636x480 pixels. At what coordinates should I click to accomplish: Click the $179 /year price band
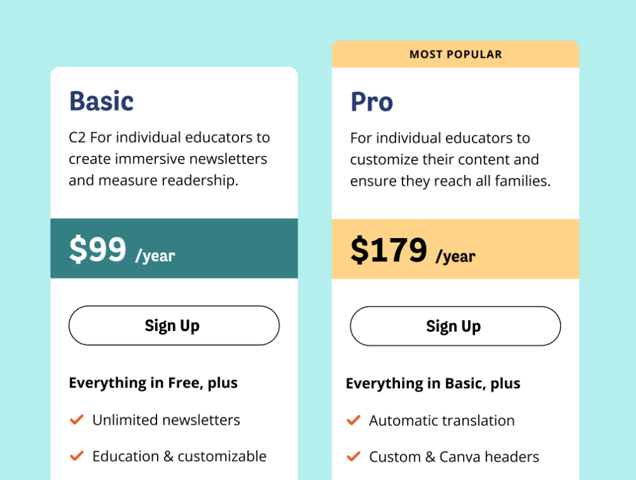455,249
